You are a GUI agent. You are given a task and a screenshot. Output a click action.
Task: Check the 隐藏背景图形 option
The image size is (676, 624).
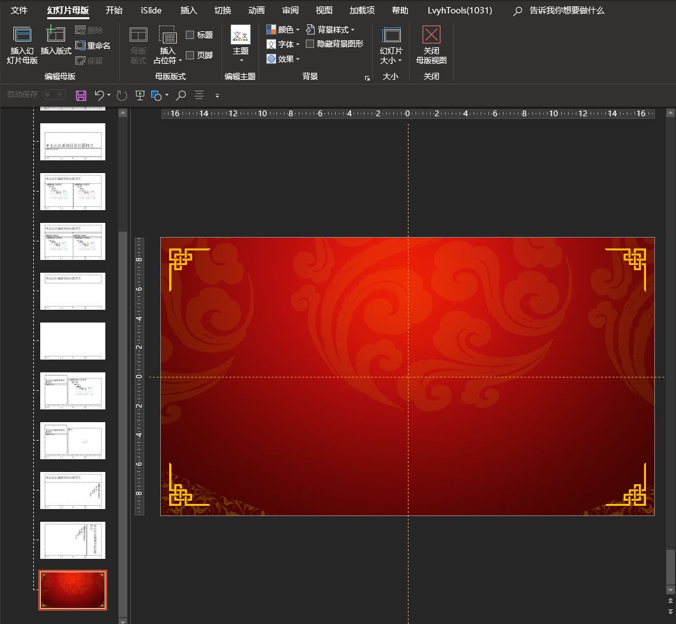click(310, 44)
